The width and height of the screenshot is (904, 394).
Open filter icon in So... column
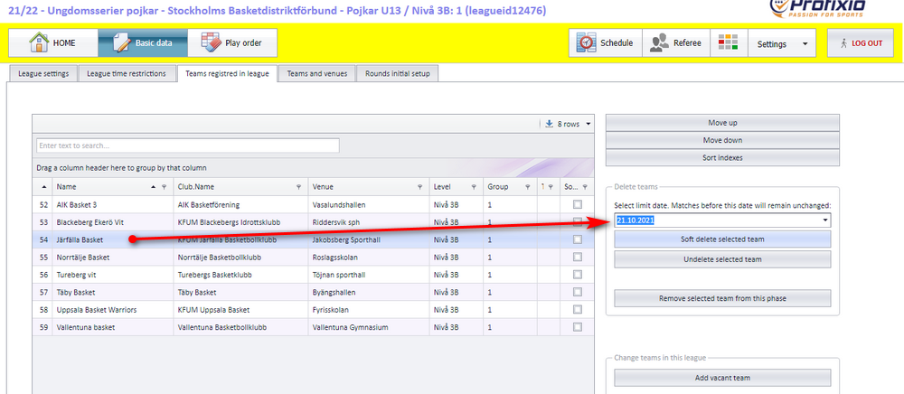tap(585, 187)
